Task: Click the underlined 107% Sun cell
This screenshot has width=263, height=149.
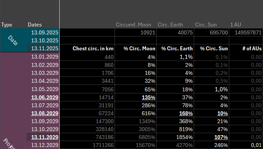Action: (x=221, y=137)
